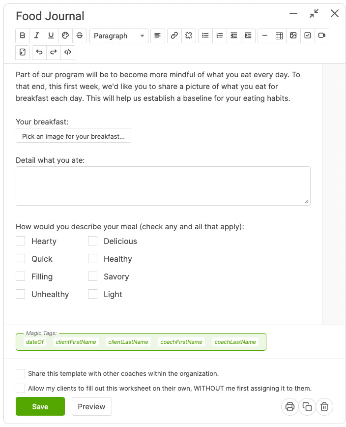Open the text color palette

tap(65, 35)
